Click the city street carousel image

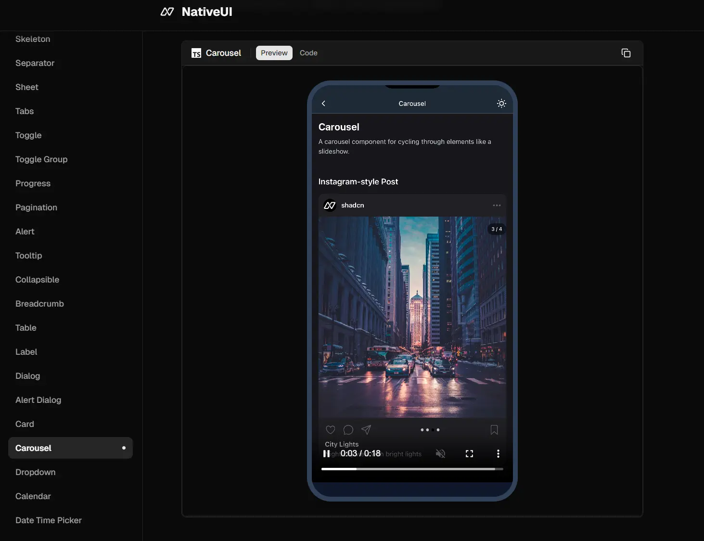(412, 317)
